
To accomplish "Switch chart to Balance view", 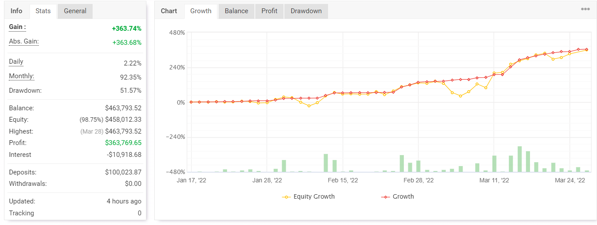I will (236, 11).
